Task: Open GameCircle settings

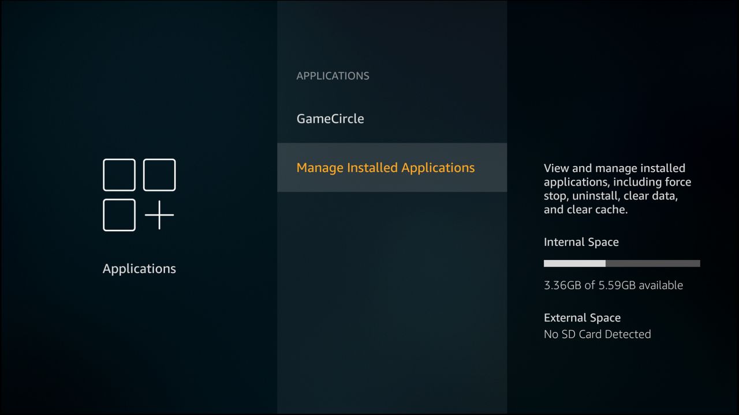Action: click(x=330, y=118)
